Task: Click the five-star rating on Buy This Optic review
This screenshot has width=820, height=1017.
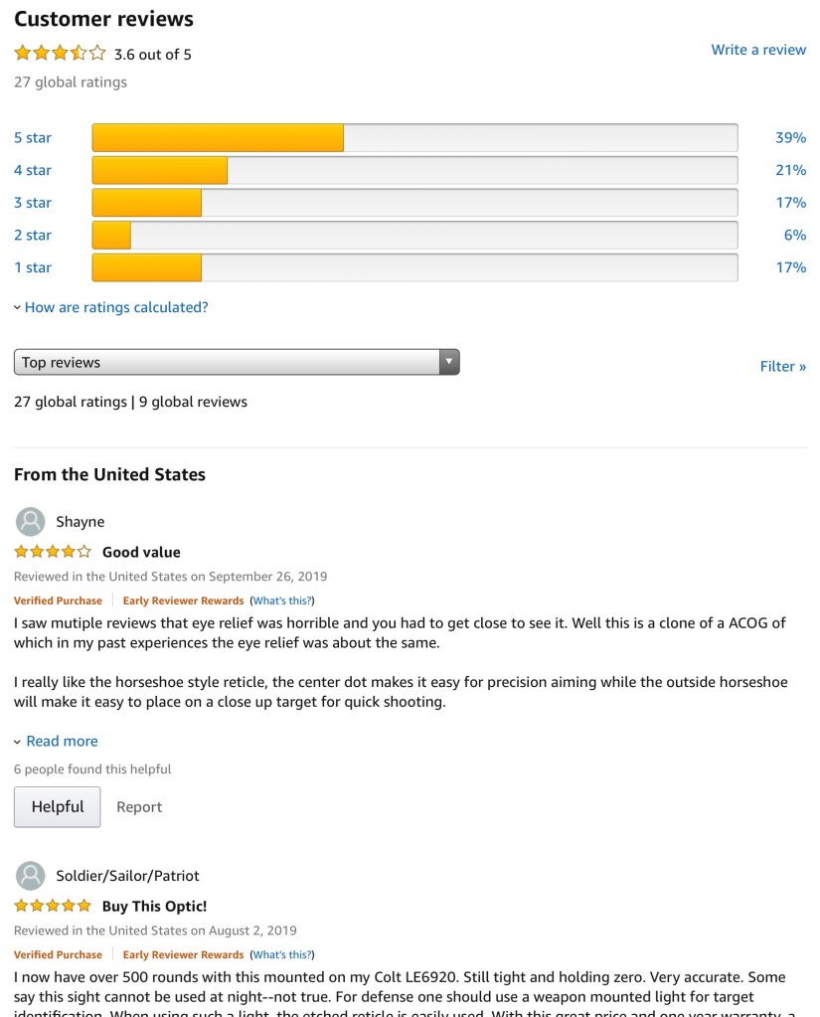Action: click(x=53, y=906)
